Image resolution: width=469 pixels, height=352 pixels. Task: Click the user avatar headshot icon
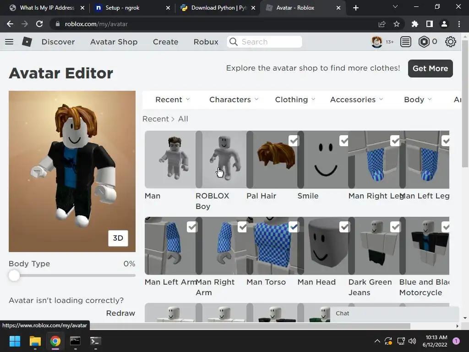point(376,42)
